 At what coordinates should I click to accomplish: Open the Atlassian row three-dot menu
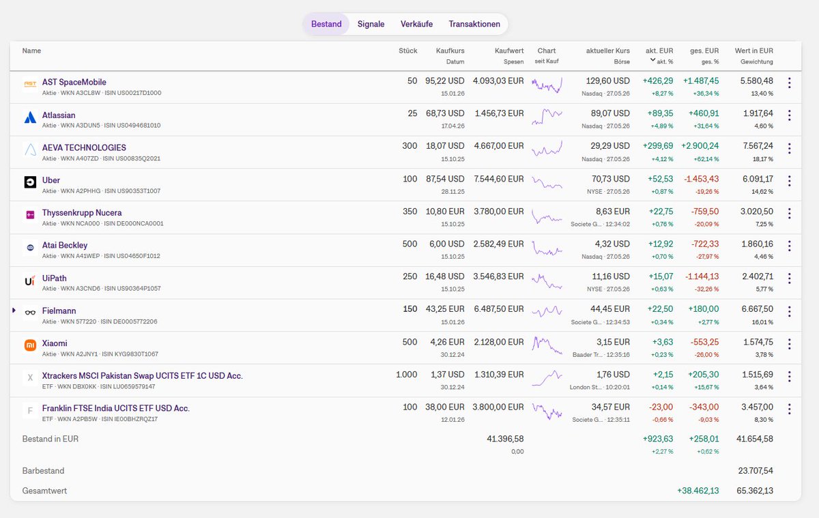[789, 115]
